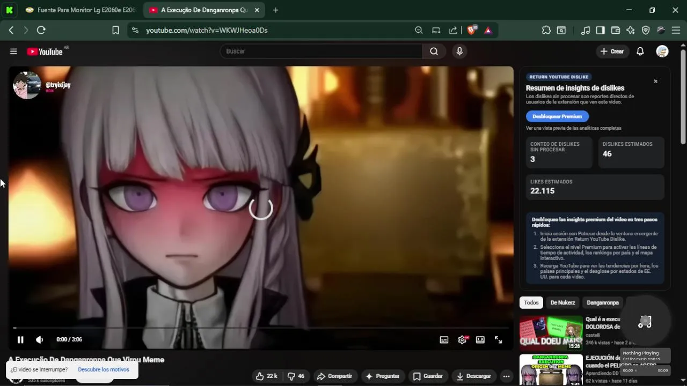This screenshot has width=687, height=386.
Task: Select the A Execução De Danganronpa tab
Action: coord(204,10)
